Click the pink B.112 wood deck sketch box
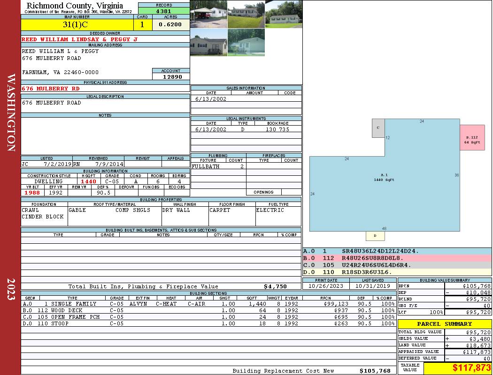 [x=472, y=137]
